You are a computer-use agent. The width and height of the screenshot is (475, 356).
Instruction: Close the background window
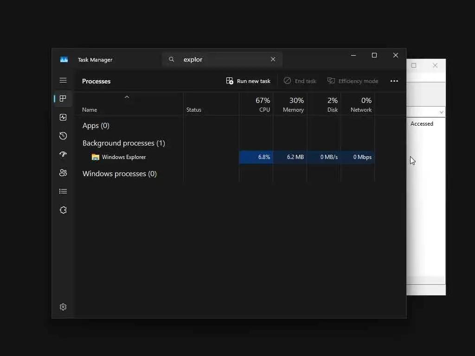pos(435,65)
